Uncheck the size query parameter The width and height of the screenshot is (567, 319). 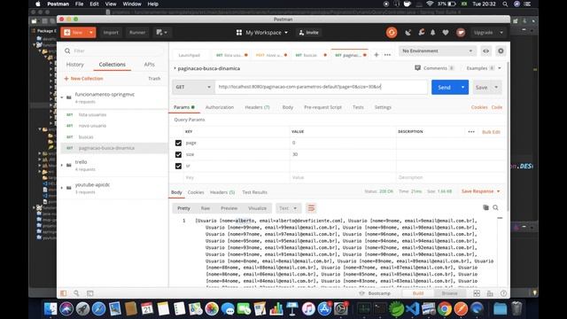(178, 154)
